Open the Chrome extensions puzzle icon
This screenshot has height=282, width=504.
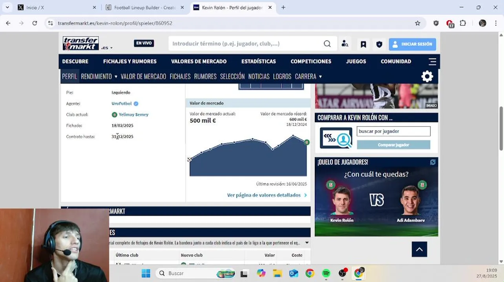pos(463,23)
